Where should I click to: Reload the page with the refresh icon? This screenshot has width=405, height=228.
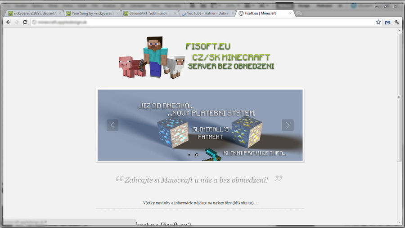coord(25,22)
